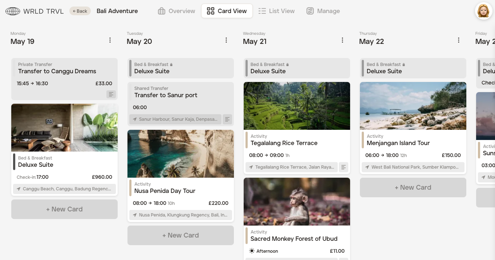Screen dimensions: 495x260
Task: Open notes icon on Tegalalang Rice Terrace card
Action: 344,167
